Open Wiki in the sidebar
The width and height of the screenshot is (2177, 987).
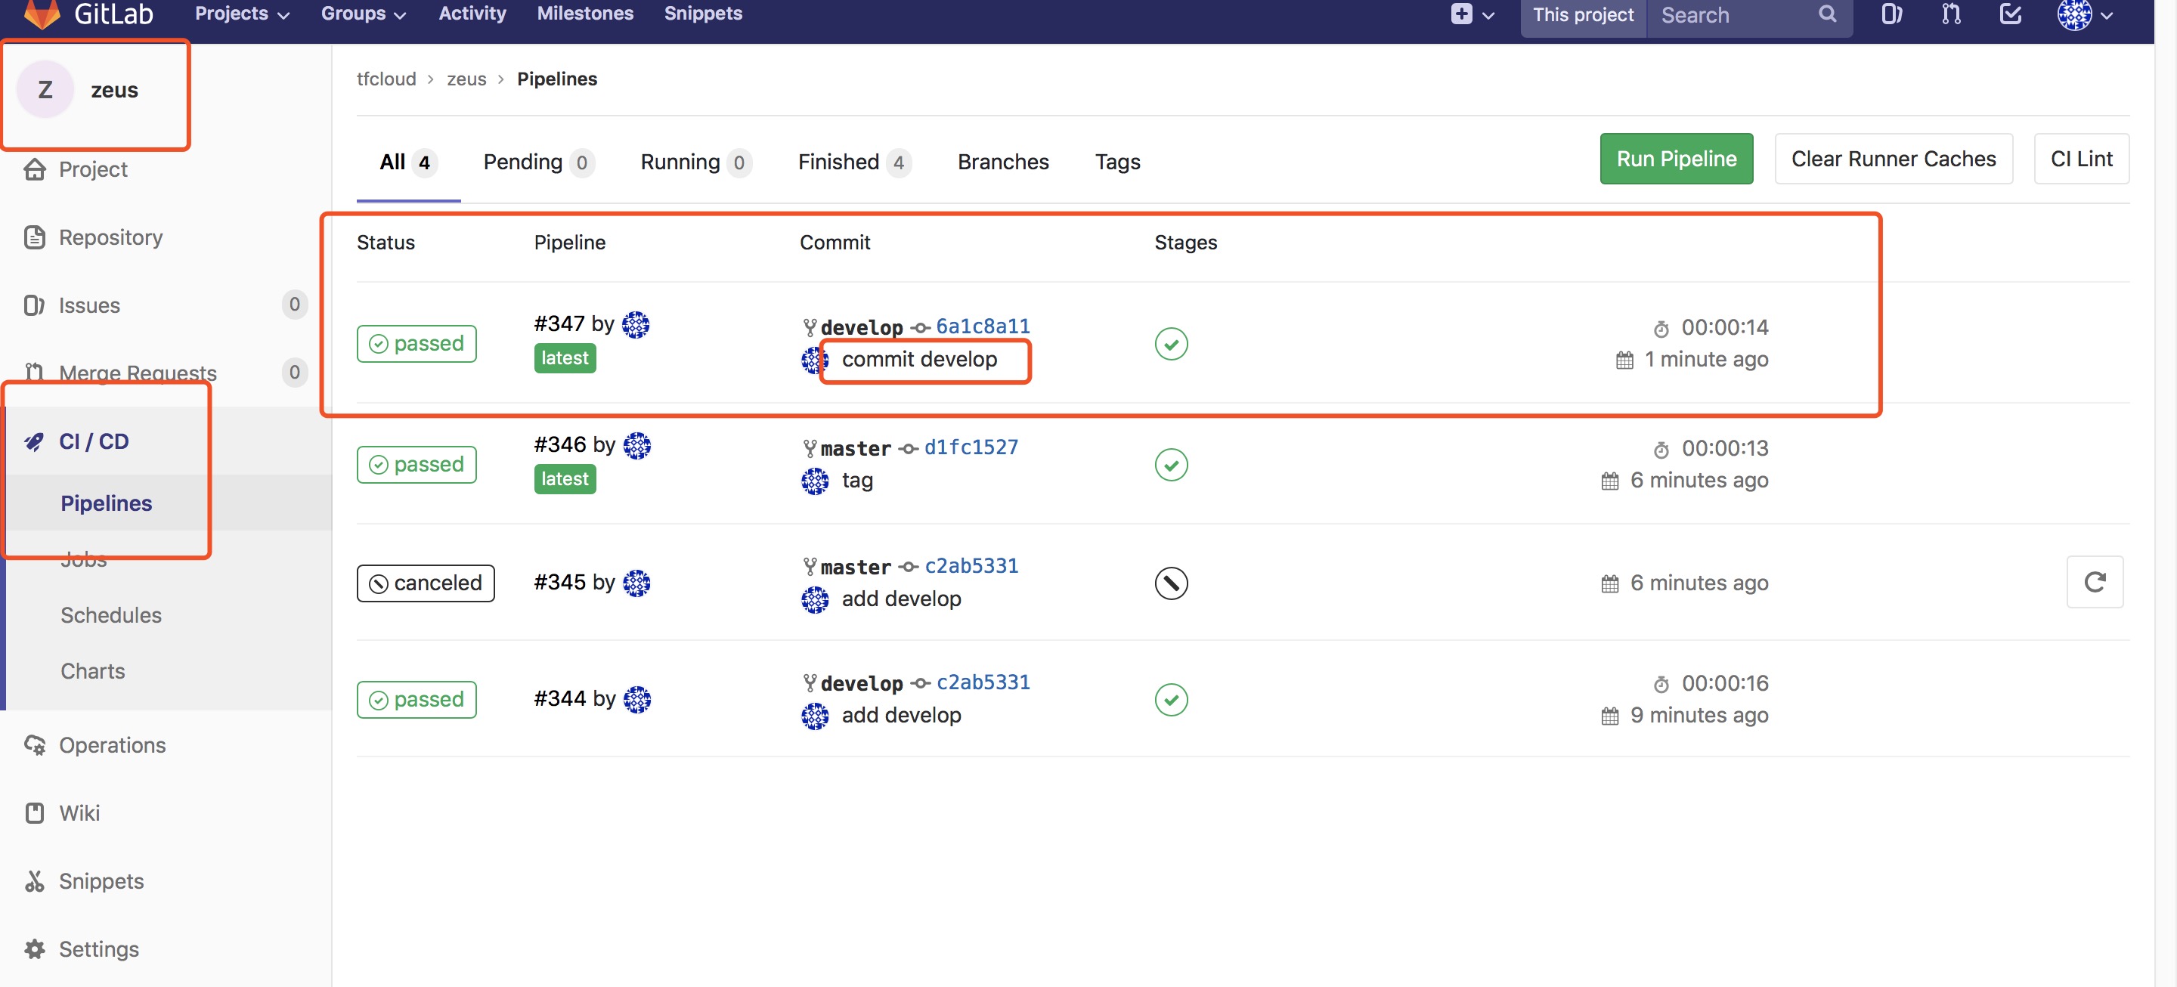click(63, 813)
